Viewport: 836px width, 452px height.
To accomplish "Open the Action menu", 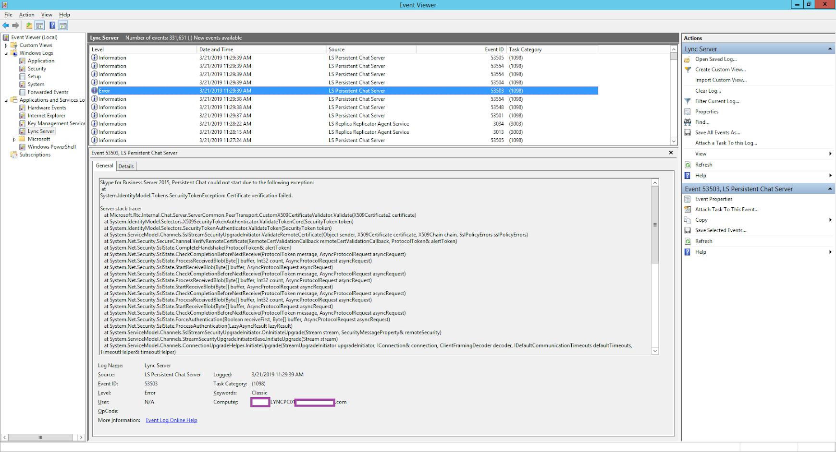I will click(x=26, y=15).
